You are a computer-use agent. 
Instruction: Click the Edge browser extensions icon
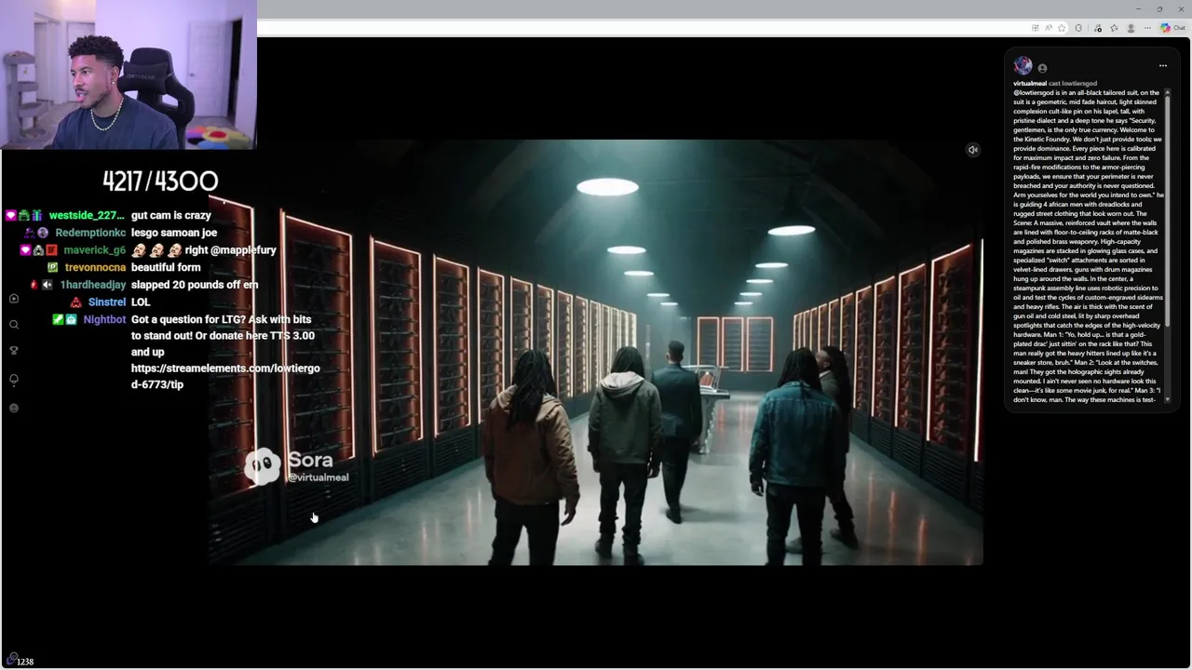[x=1078, y=28]
